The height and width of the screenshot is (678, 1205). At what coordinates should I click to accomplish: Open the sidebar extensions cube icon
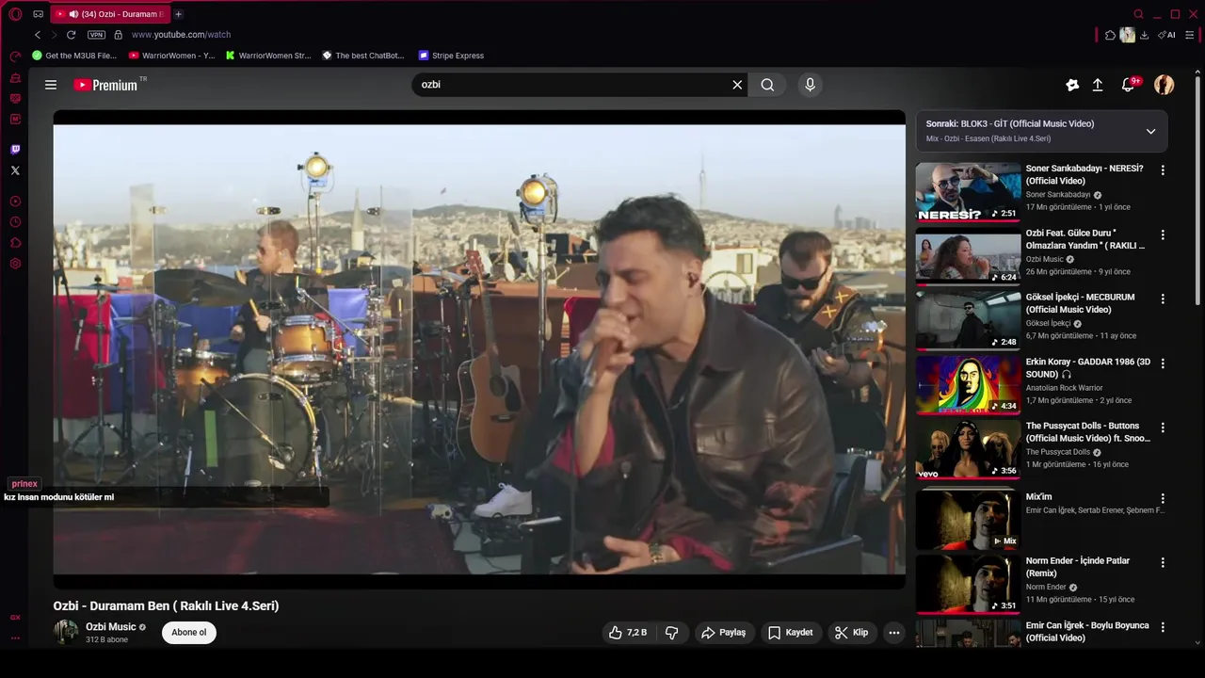[15, 243]
